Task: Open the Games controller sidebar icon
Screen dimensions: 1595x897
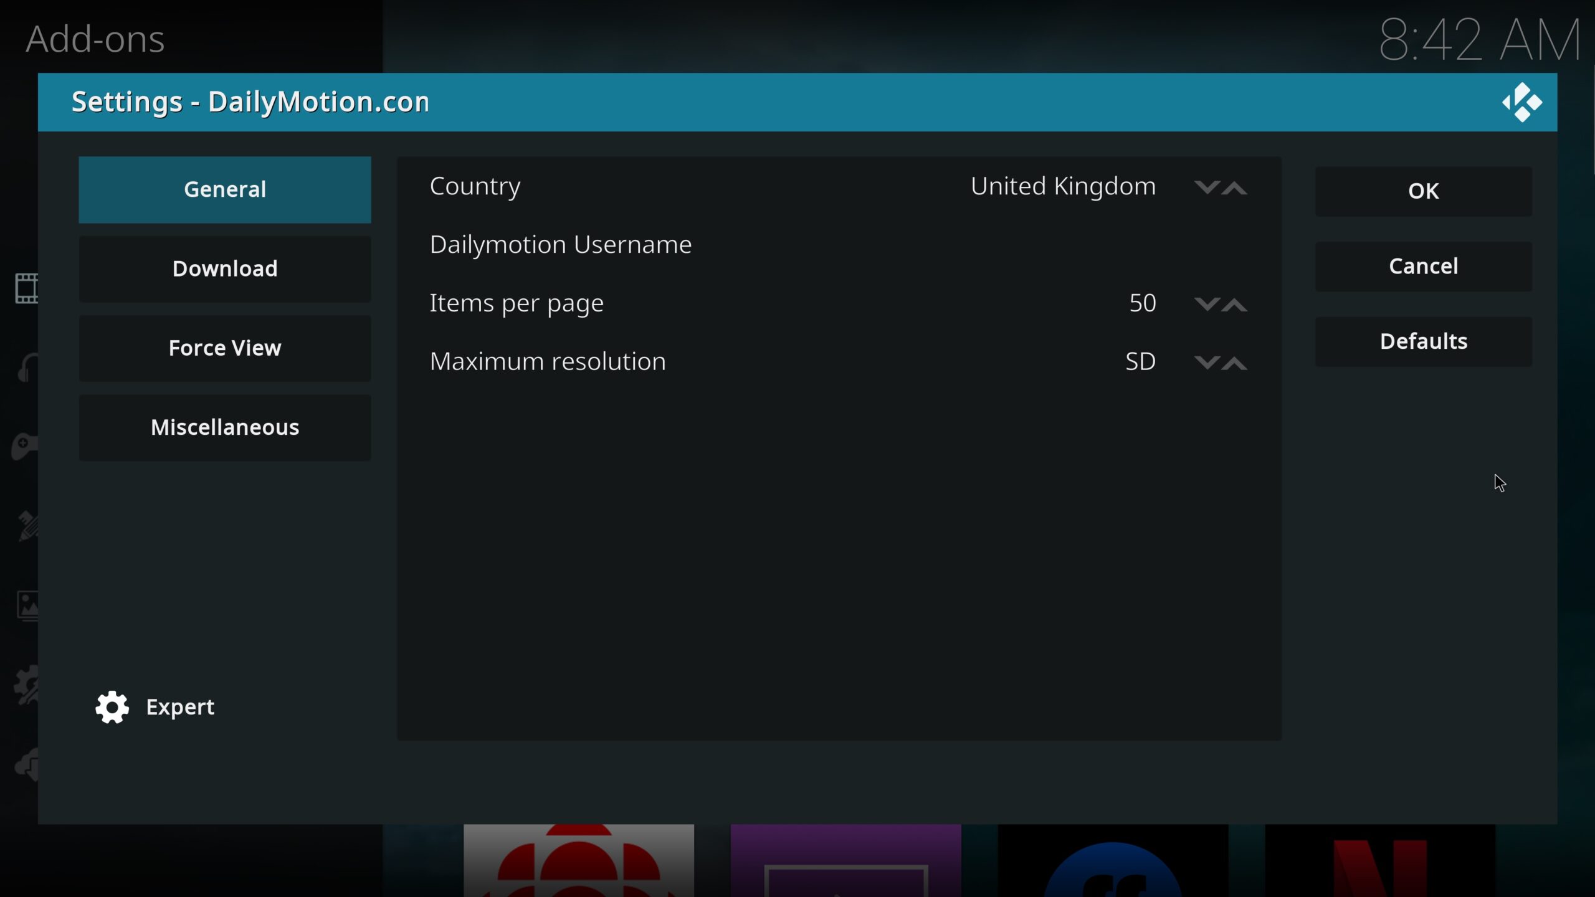Action: 25,445
